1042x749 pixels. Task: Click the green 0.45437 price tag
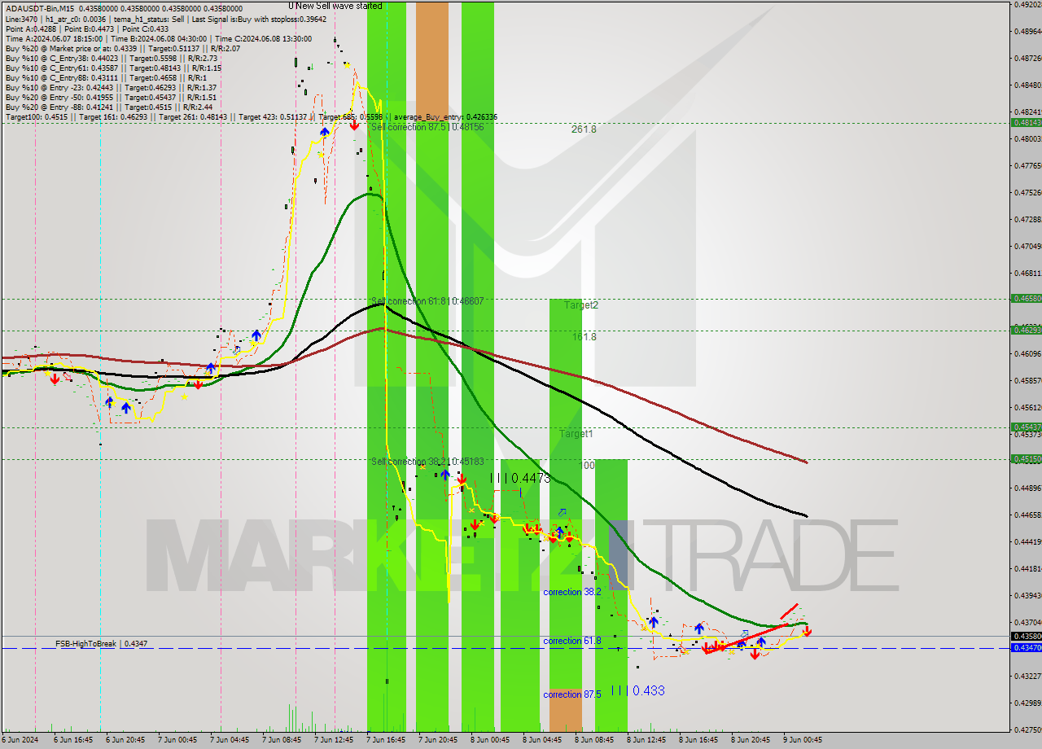coord(1026,427)
